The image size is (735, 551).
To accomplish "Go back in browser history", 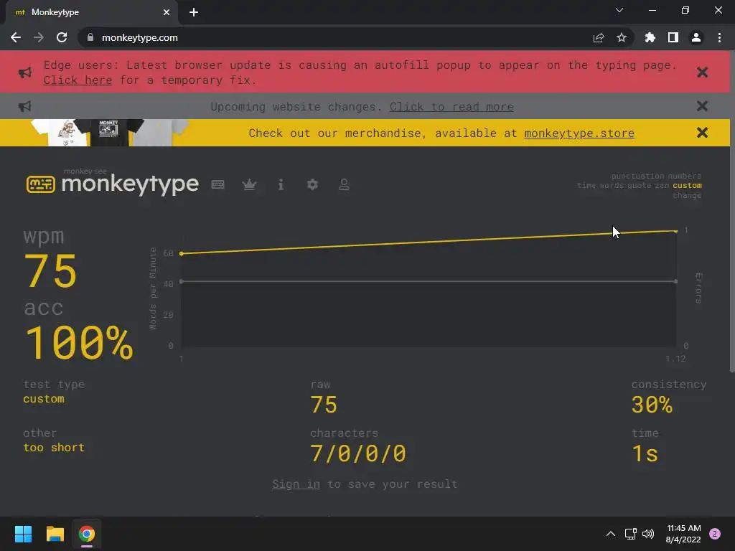I will click(16, 37).
